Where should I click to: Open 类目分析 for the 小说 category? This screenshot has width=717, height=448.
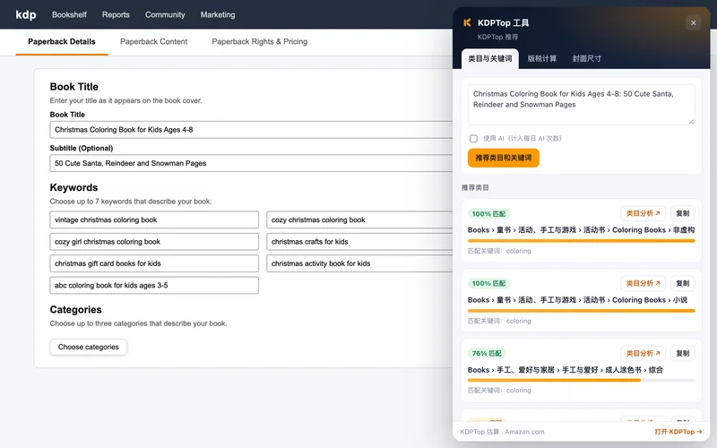tap(643, 283)
